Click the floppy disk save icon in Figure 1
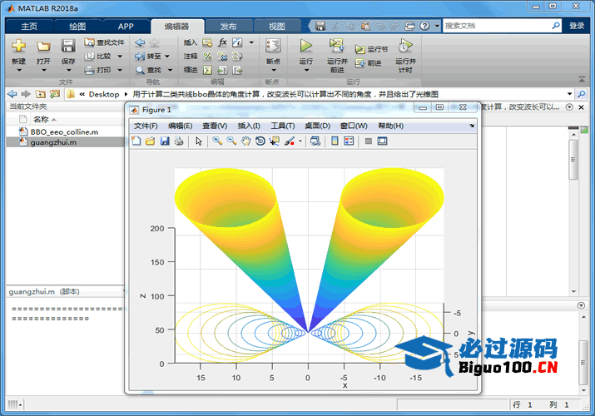The width and height of the screenshot is (595, 416). [165, 141]
